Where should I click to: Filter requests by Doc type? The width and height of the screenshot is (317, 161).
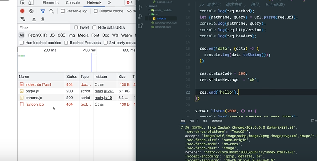pyautogui.click(x=105, y=35)
